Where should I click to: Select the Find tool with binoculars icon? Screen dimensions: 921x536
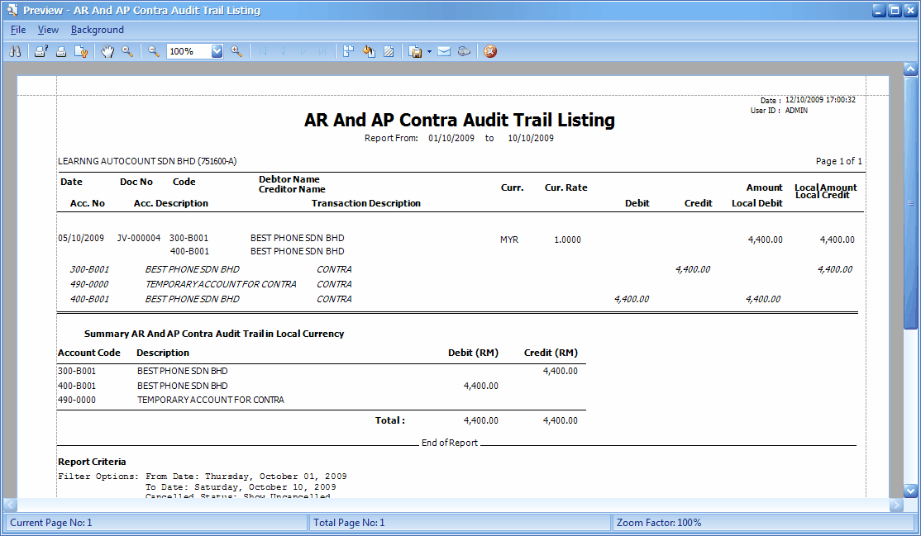pos(15,51)
